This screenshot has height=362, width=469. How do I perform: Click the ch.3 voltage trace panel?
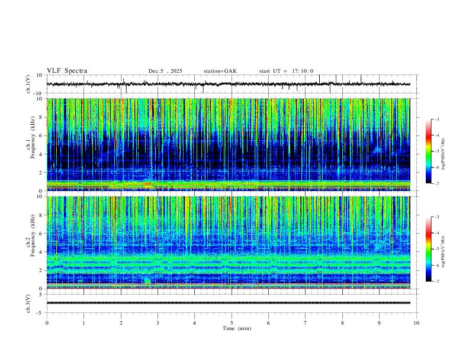coord(232,303)
